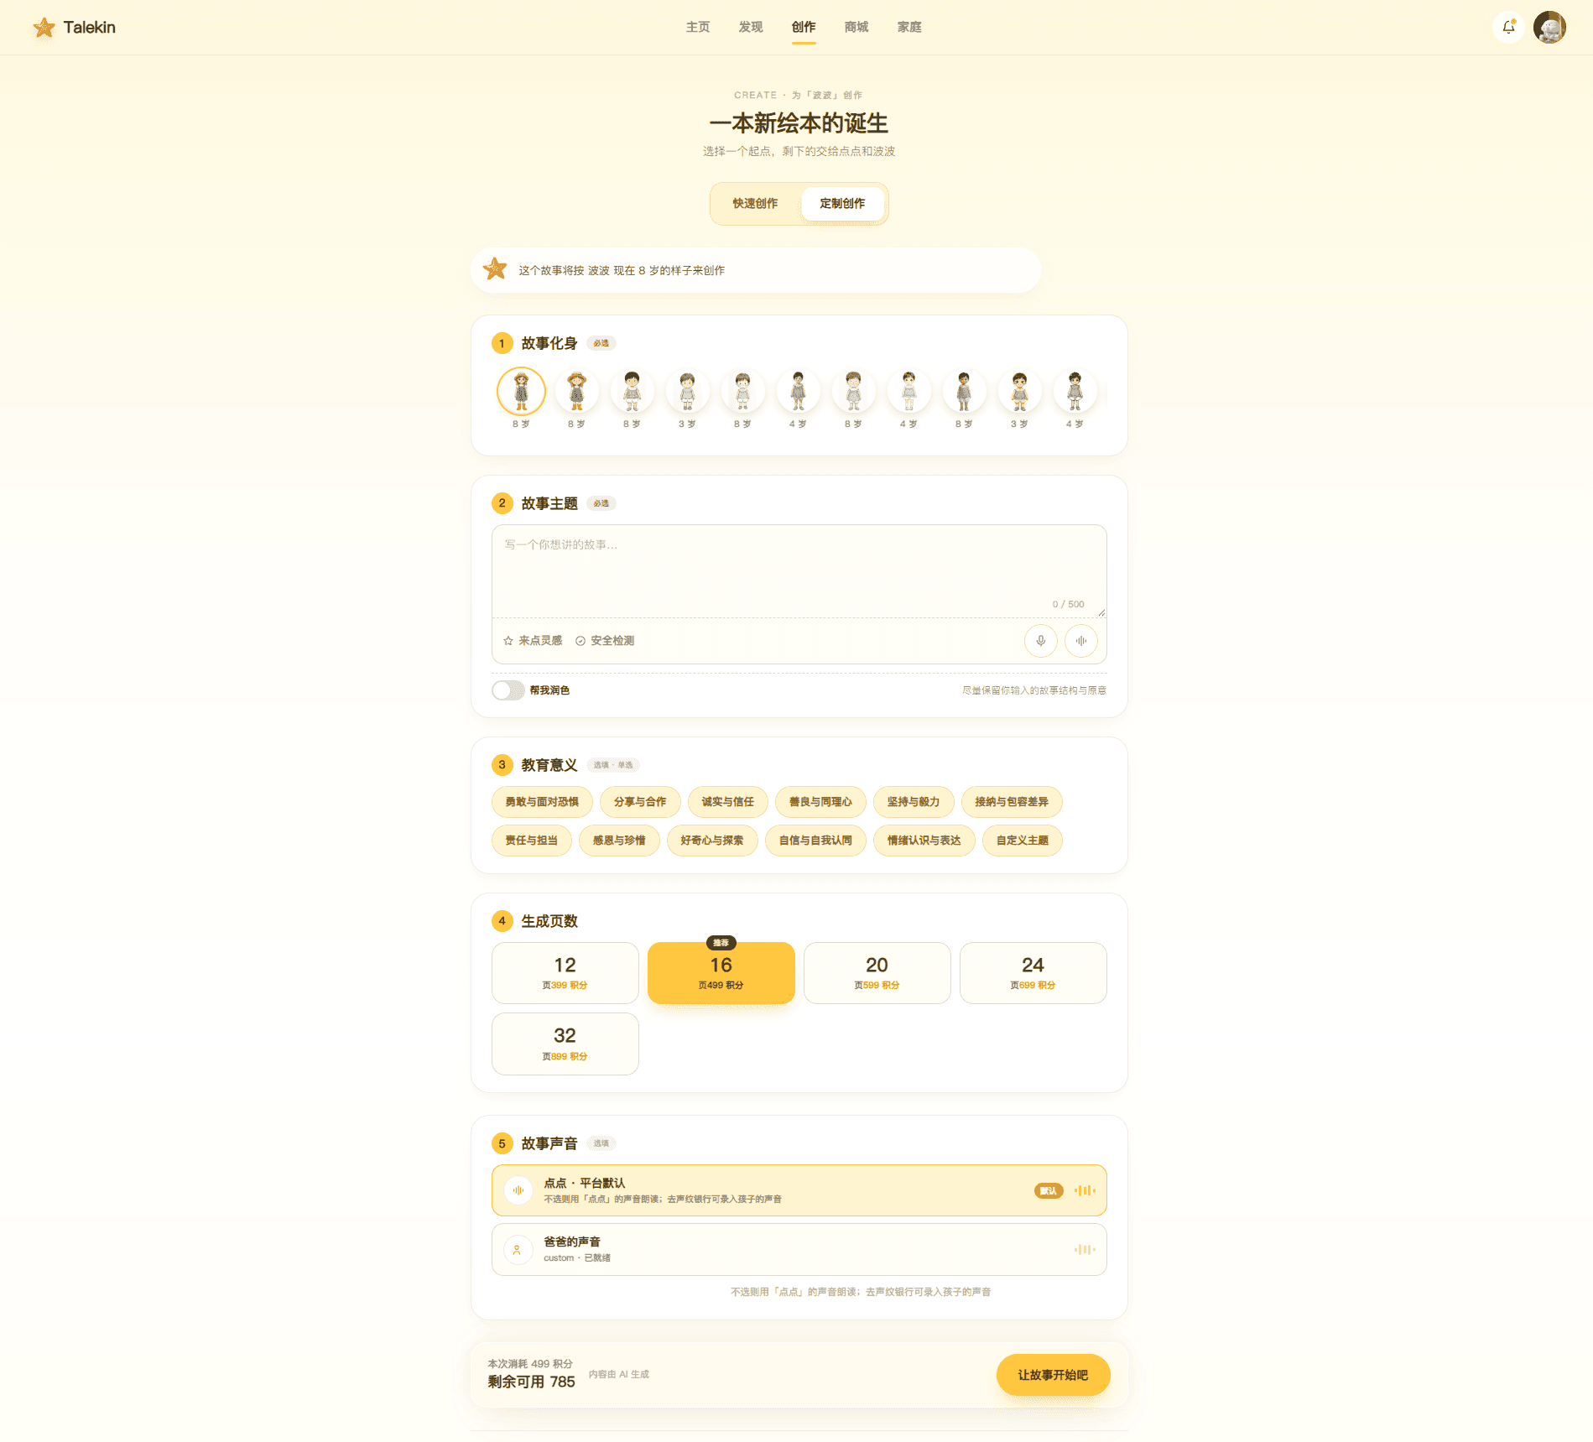Click the microphone voice input icon
Viewport: 1593px width, 1442px height.
[x=1040, y=641]
